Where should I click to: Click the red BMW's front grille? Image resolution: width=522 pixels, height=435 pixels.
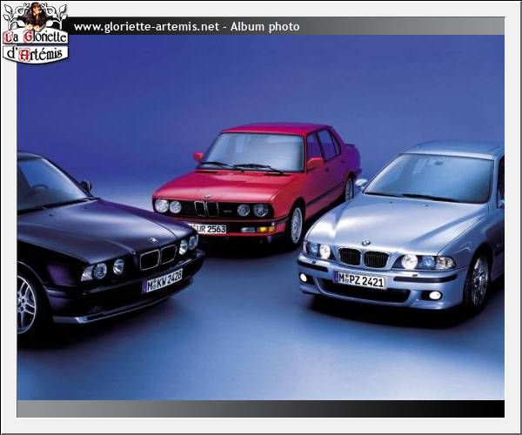[x=206, y=209]
